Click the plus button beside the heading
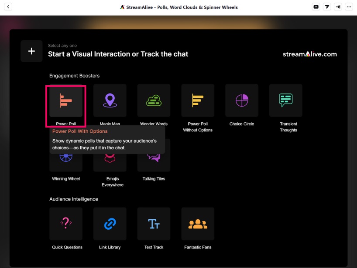 (x=31, y=51)
